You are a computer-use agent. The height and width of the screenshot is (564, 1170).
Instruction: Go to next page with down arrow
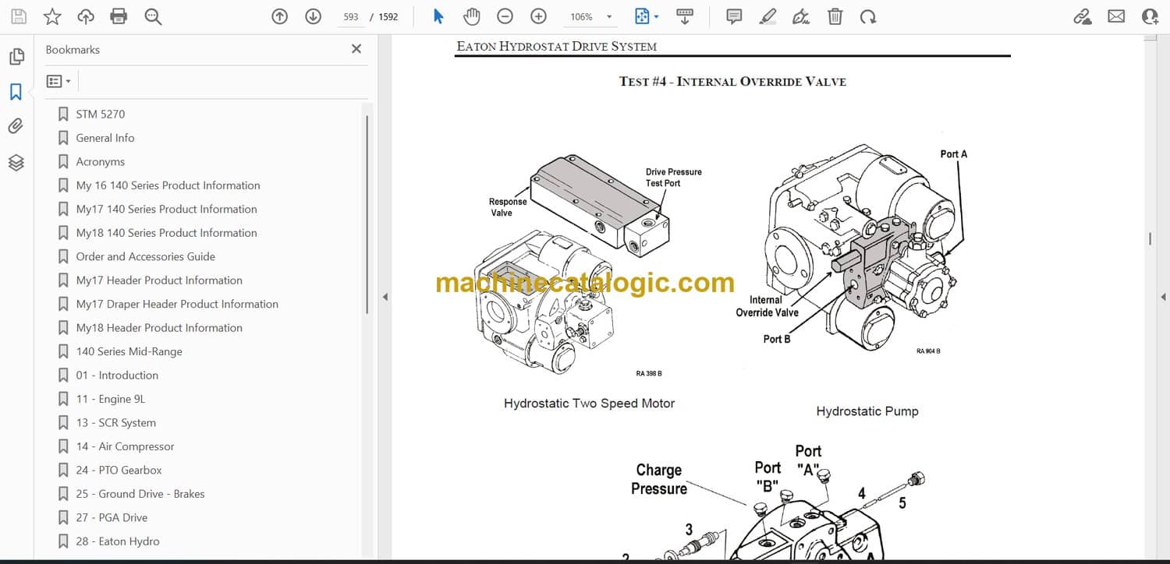pos(313,16)
